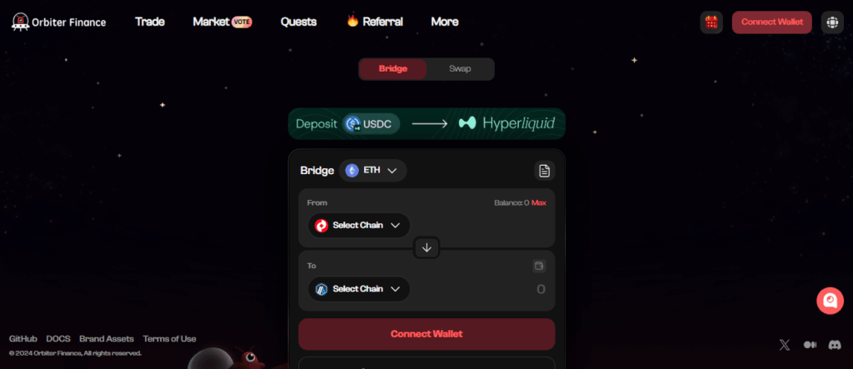Click the Deposit USDC Hyperliquid banner
The height and width of the screenshot is (369, 853).
(x=426, y=123)
